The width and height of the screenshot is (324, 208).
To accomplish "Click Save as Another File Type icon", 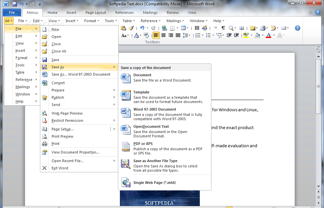I will [126, 164].
